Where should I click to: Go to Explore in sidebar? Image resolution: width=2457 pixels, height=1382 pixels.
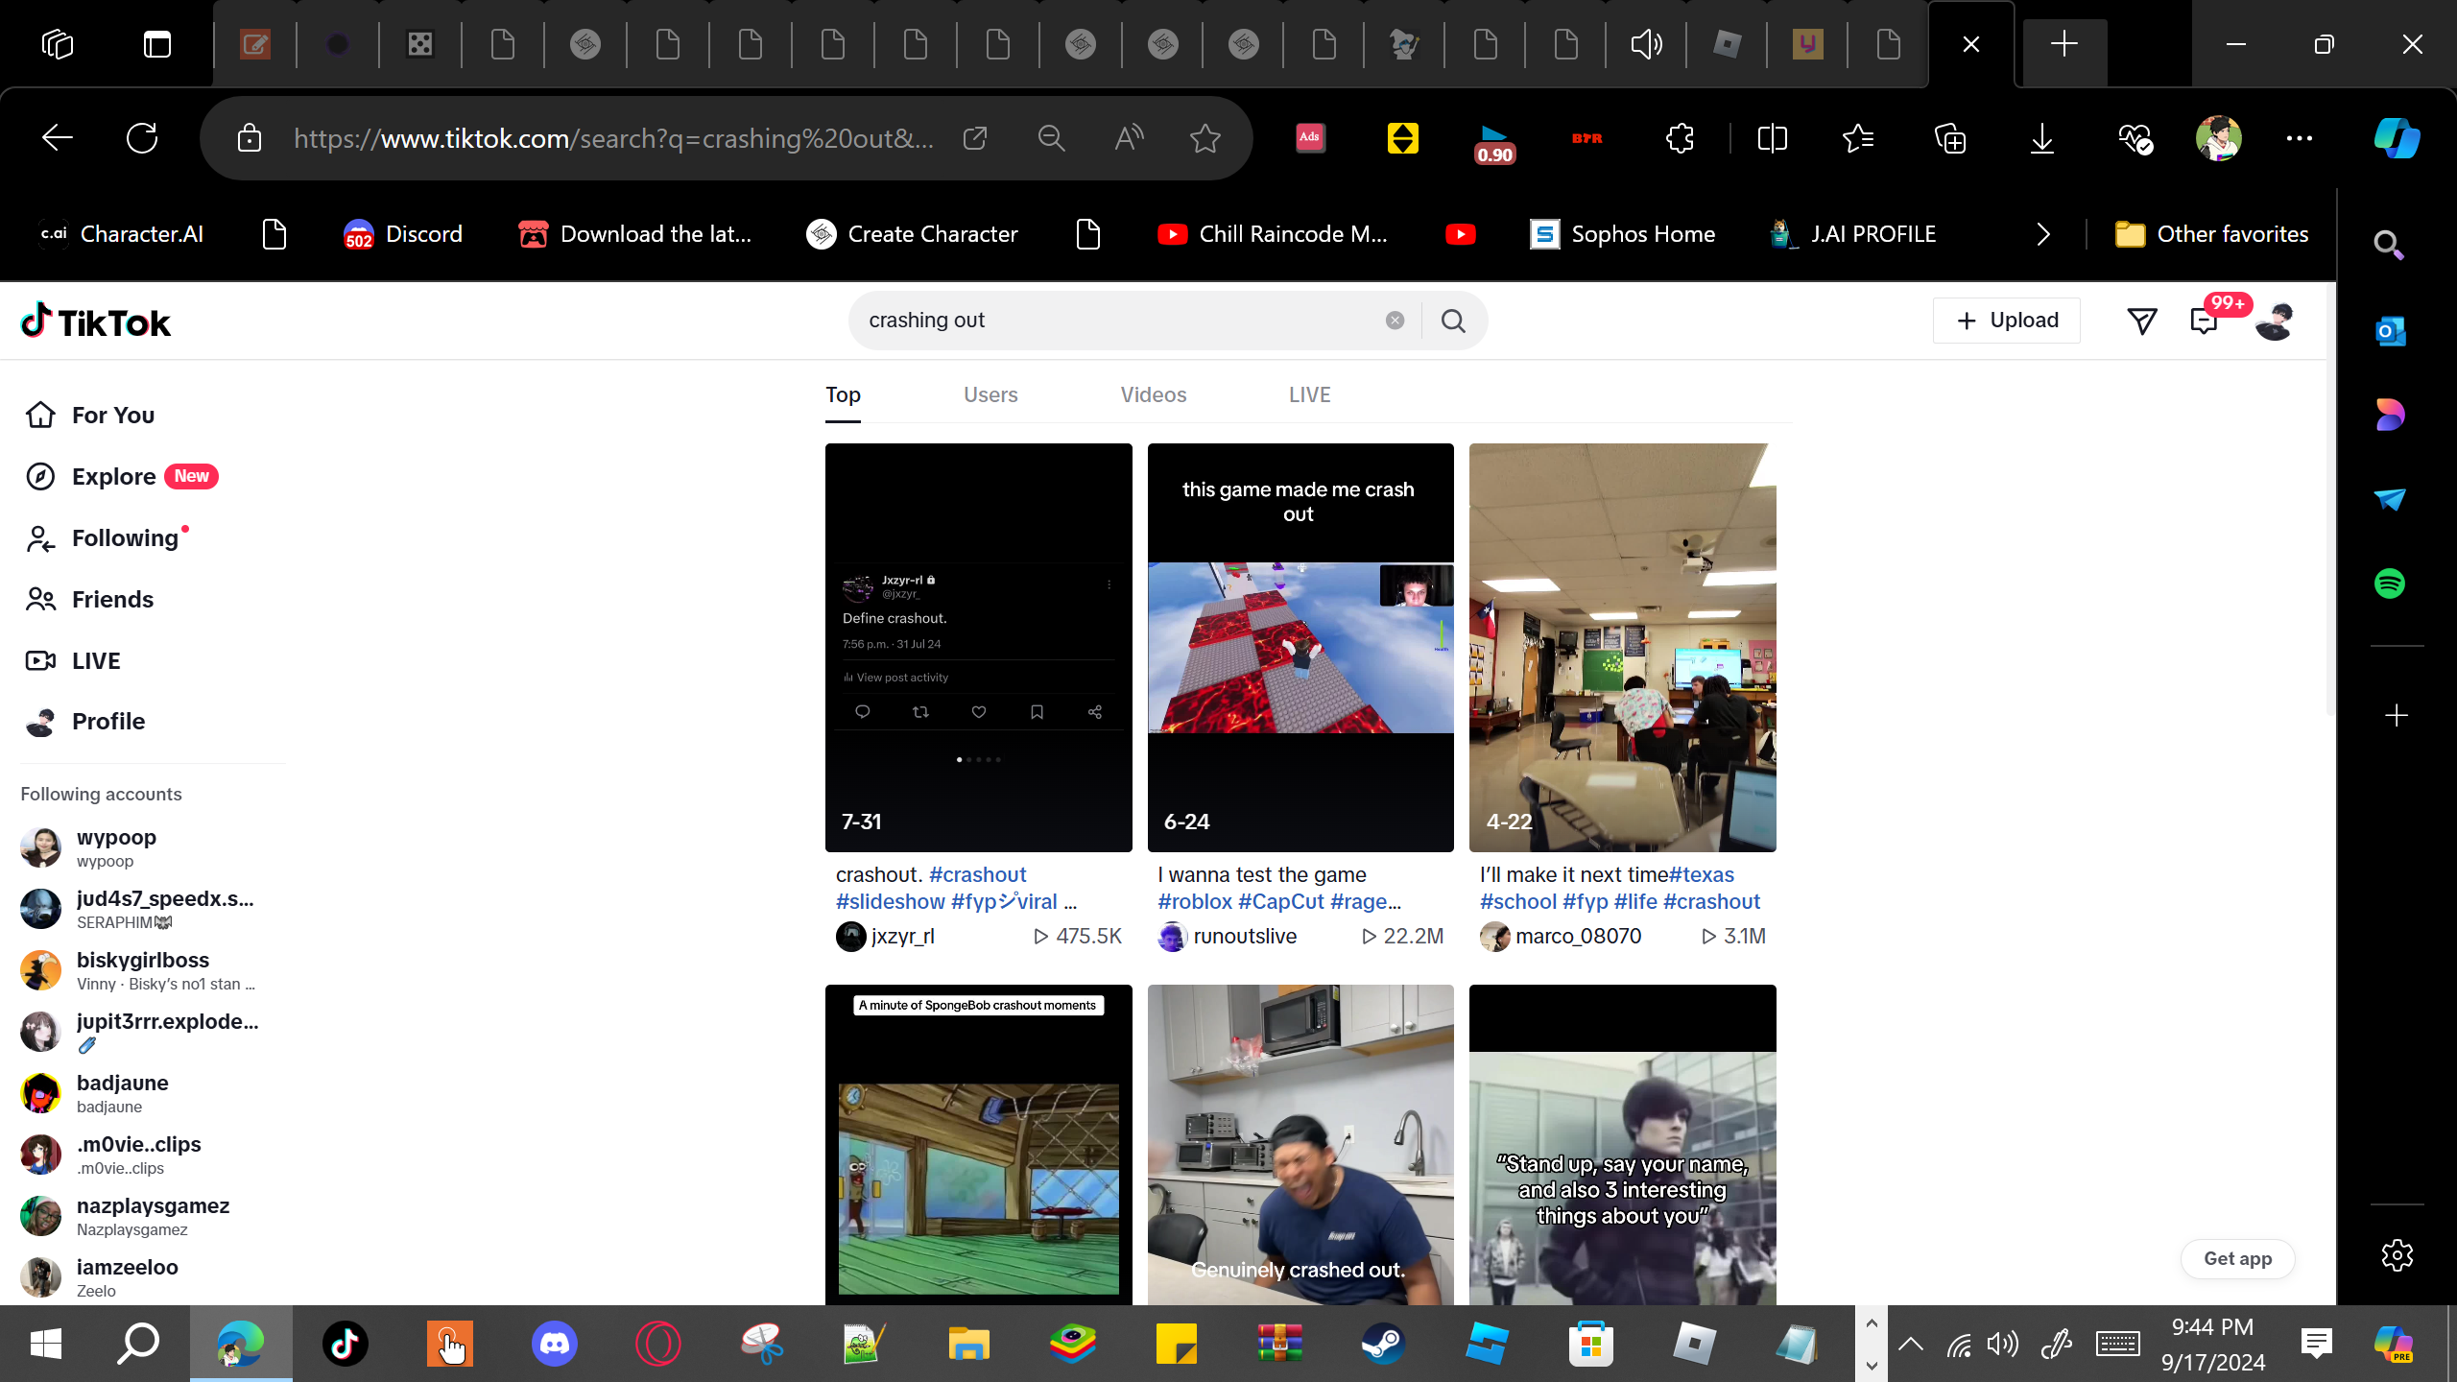pos(113,477)
